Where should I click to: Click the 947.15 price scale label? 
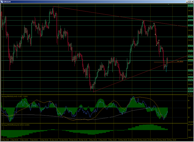click(190, 11)
